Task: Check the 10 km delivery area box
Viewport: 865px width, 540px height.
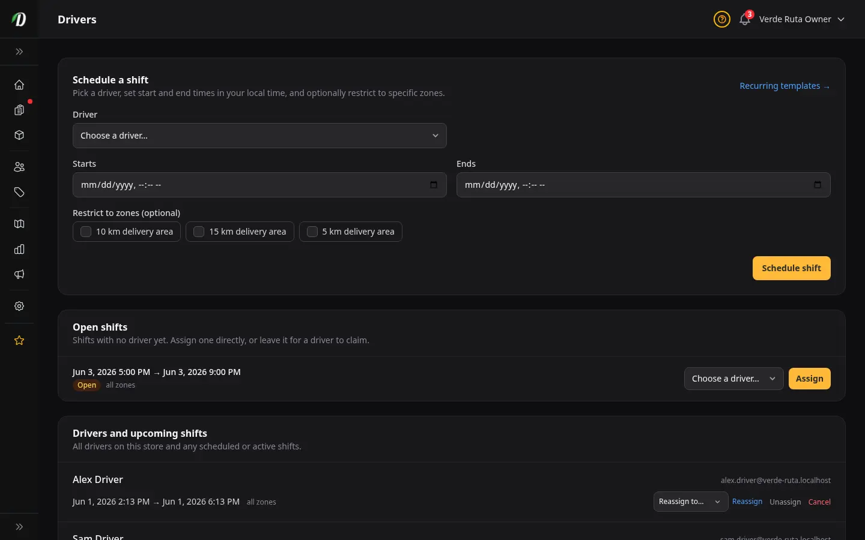Action: click(x=86, y=232)
